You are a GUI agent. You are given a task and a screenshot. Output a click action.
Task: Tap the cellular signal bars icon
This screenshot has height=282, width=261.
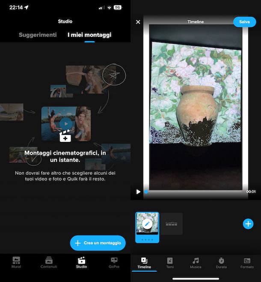[101, 8]
